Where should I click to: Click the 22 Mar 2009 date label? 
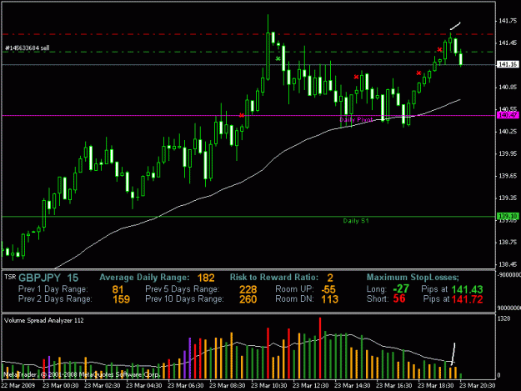(18, 386)
